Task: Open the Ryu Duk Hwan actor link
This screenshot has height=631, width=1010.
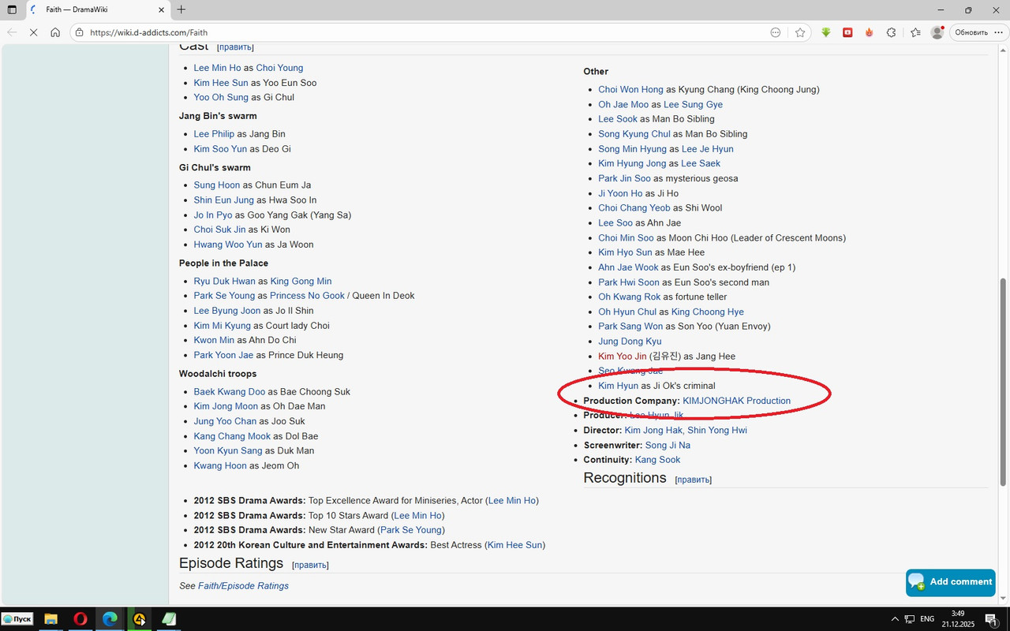Action: tap(225, 282)
